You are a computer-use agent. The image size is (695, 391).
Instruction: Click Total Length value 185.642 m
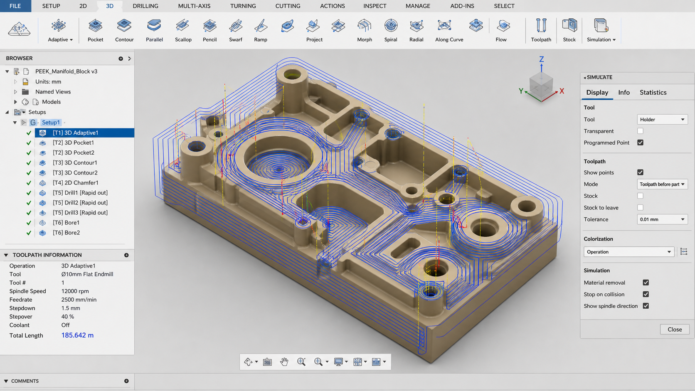(77, 335)
